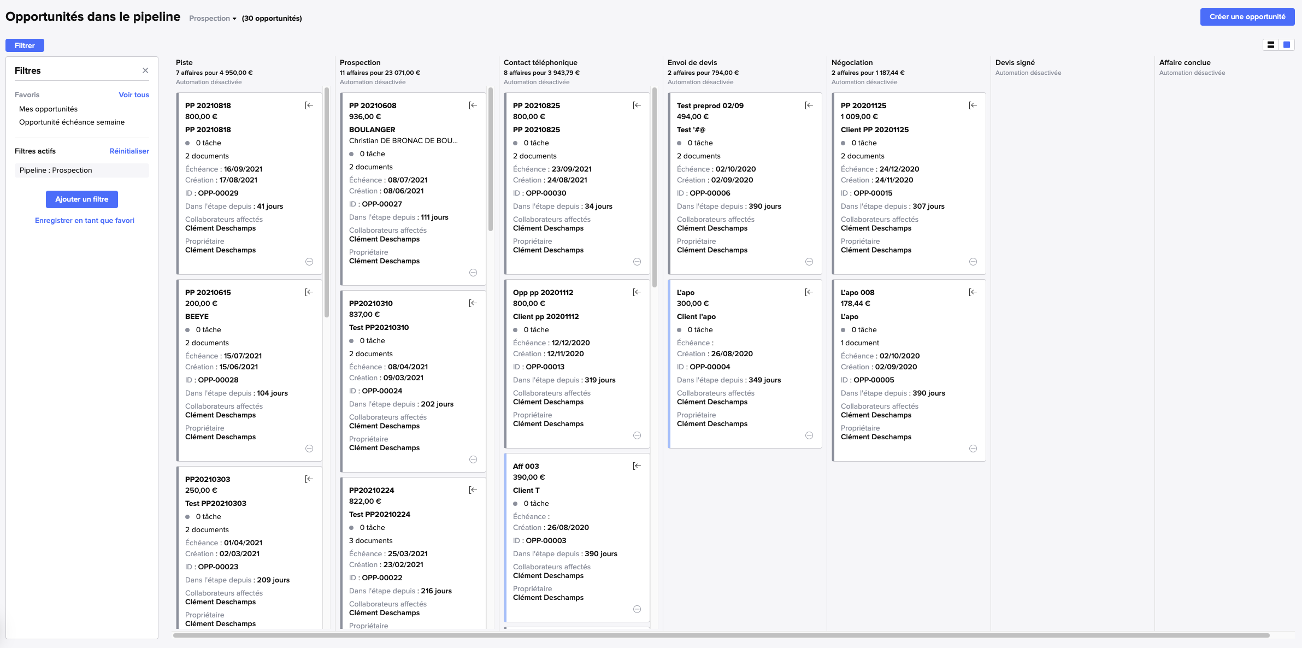Click the Filtrer button

(25, 45)
